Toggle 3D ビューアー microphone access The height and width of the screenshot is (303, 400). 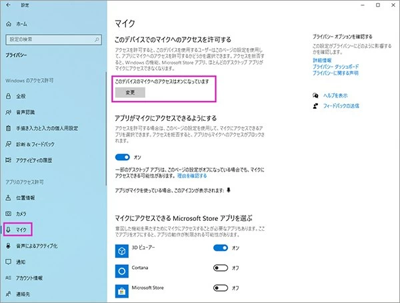(221, 248)
